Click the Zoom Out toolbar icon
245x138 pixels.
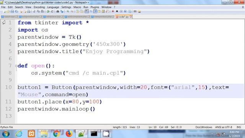pos(72,11)
